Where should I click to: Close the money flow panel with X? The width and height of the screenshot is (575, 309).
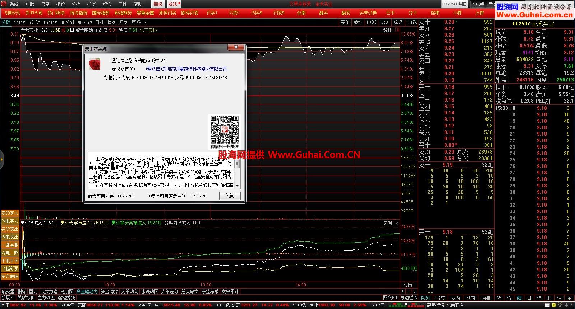click(397, 223)
